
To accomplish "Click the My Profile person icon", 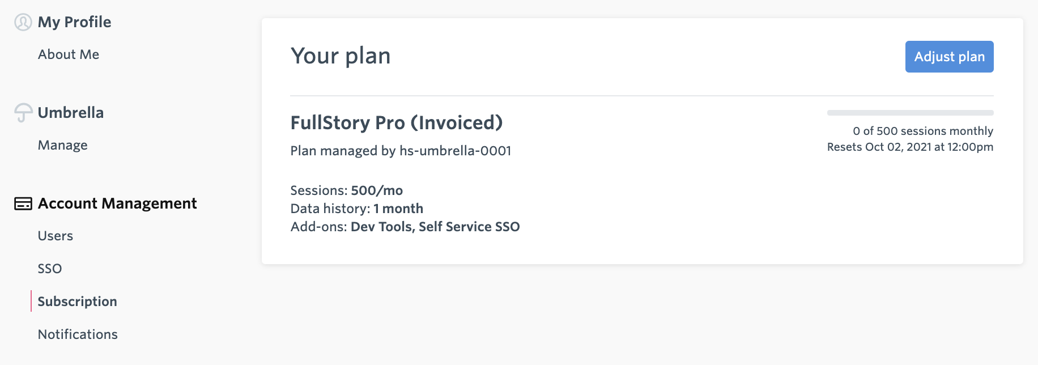I will click(x=23, y=22).
